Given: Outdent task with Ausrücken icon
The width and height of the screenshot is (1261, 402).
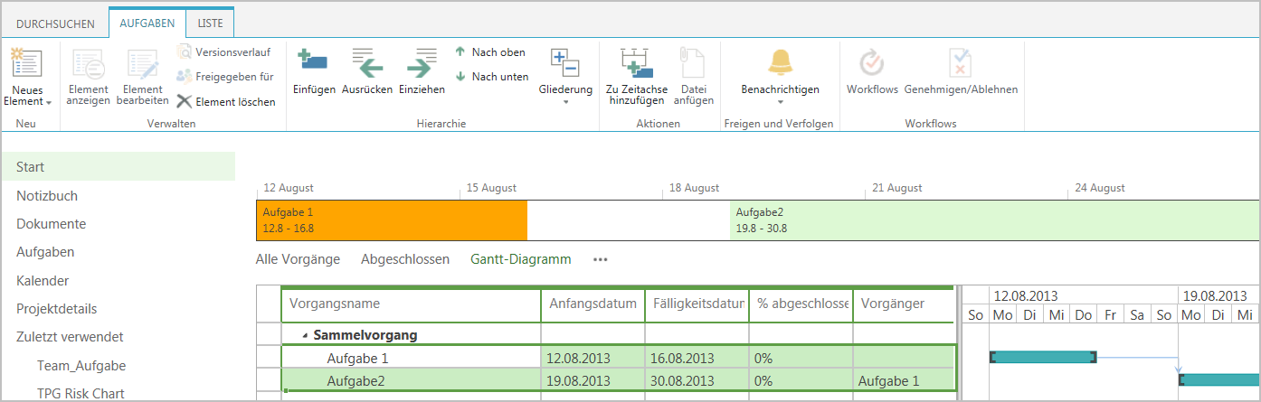Looking at the screenshot, I should 366,65.
